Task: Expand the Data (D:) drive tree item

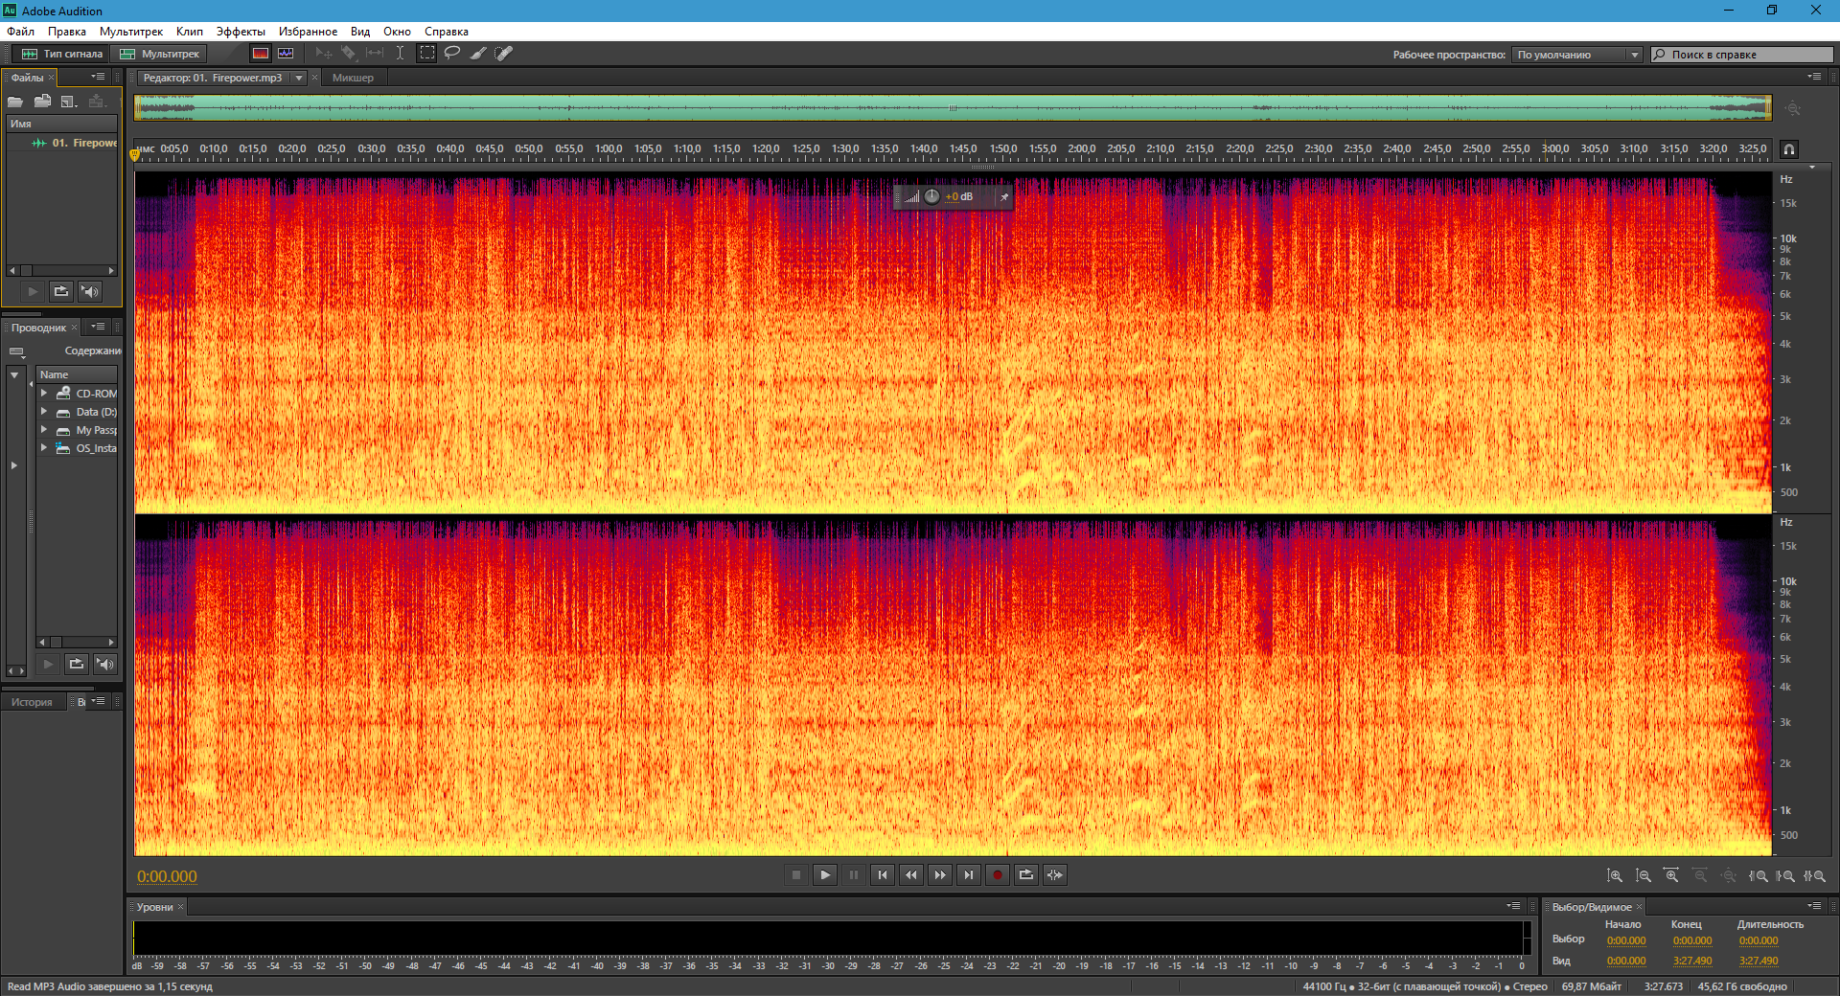Action: point(44,411)
